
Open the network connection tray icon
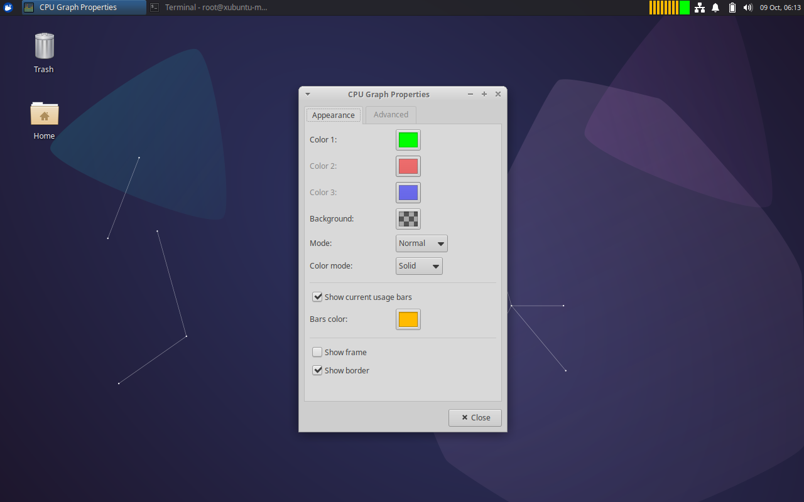click(x=699, y=8)
